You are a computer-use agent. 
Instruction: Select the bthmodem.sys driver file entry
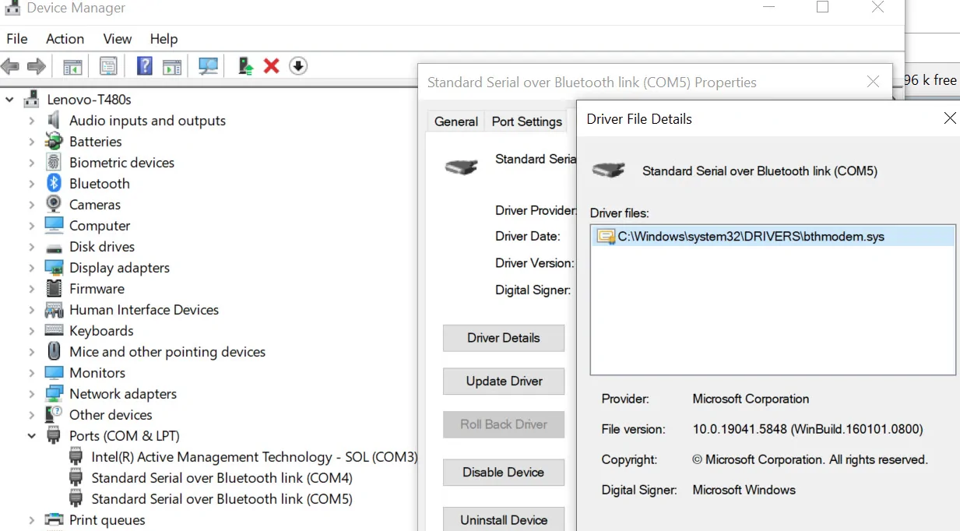[x=751, y=237]
